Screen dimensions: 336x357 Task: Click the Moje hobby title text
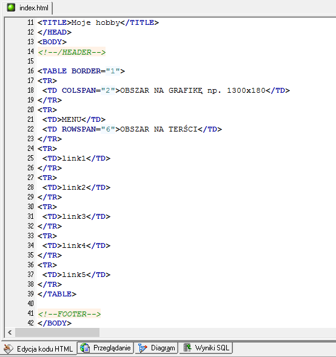point(96,22)
